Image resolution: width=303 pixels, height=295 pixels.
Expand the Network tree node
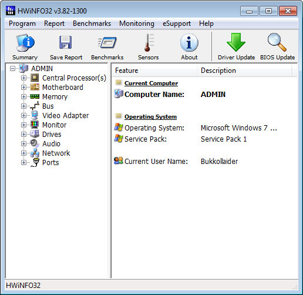pos(23,153)
